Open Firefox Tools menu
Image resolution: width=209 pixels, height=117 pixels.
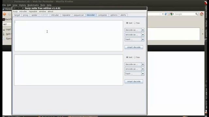click(43, 5)
